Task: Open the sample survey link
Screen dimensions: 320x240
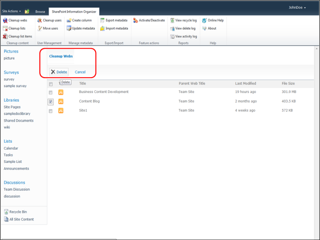Action: click(x=15, y=86)
